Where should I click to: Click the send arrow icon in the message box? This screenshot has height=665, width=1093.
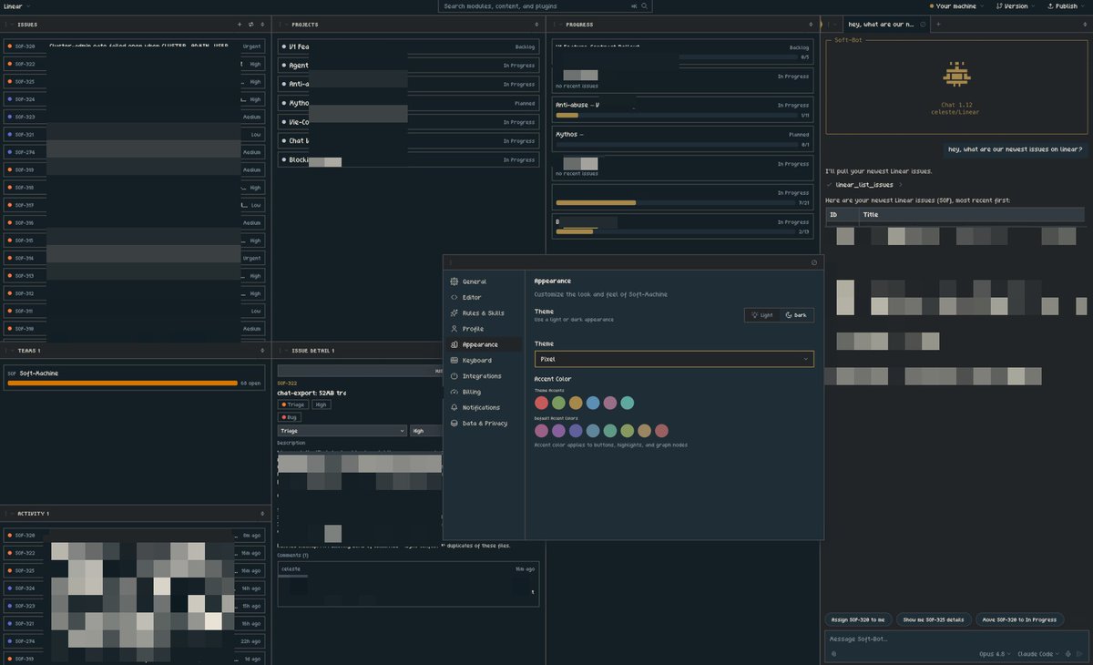point(1081,654)
